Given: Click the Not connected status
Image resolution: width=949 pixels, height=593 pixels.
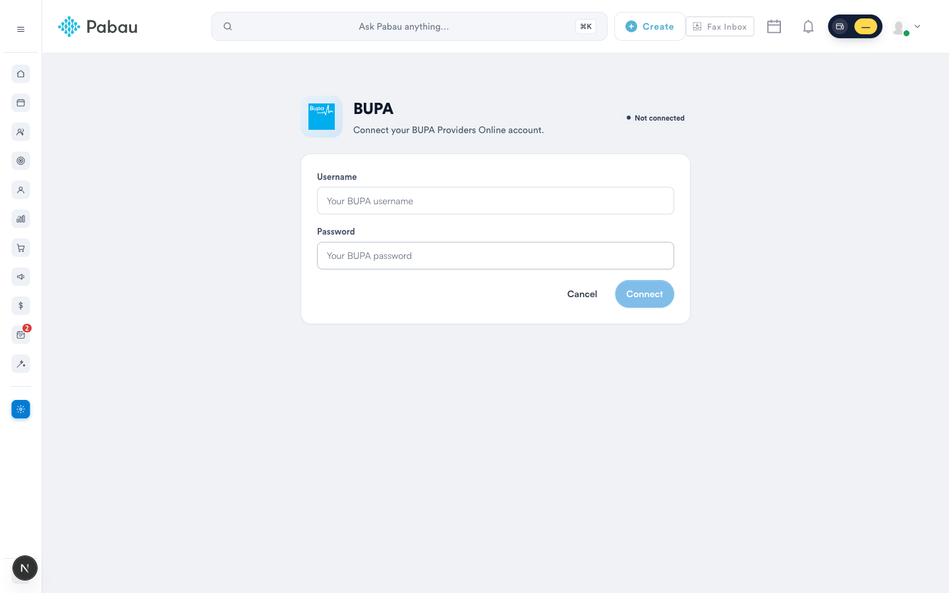Looking at the screenshot, I should [x=655, y=118].
